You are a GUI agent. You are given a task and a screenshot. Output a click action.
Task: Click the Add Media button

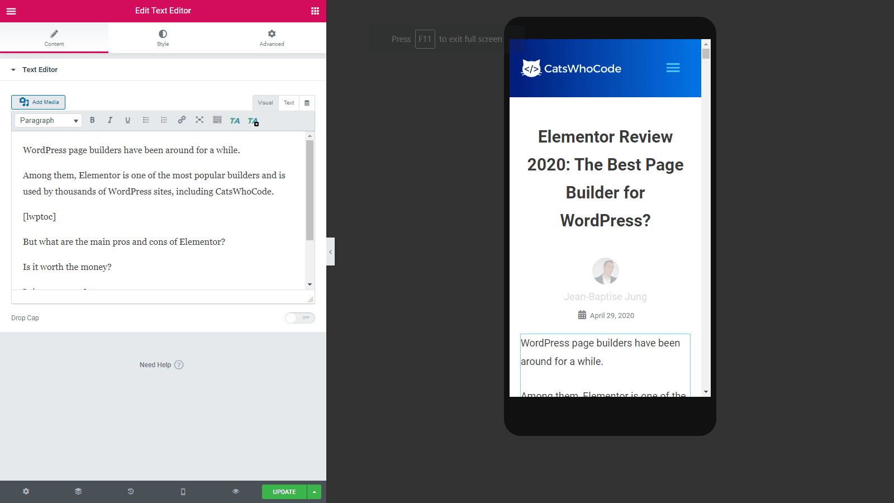point(39,102)
